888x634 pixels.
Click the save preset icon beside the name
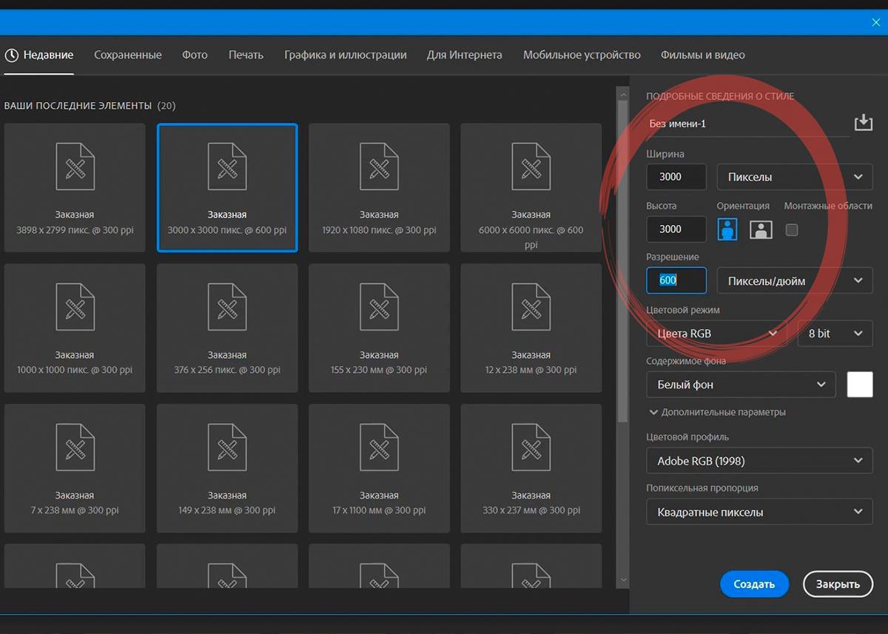[863, 123]
